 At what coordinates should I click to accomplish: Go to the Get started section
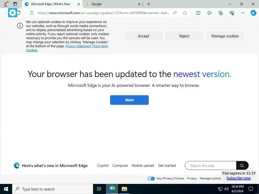click(x=167, y=165)
